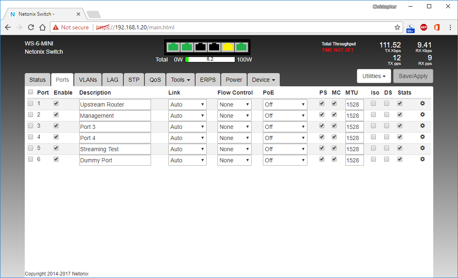Open the Utilities button menu
Screen dimensions: 458x278
click(374, 76)
